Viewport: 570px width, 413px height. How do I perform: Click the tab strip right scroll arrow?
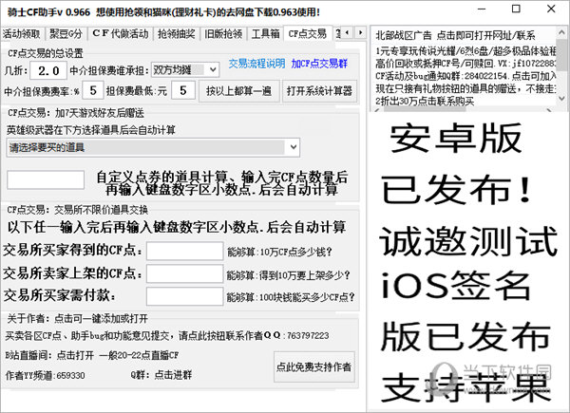pos(360,32)
